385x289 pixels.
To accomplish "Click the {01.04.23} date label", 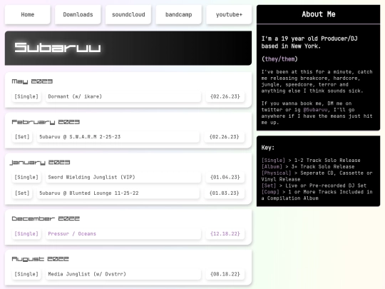I will pyautogui.click(x=225, y=177).
